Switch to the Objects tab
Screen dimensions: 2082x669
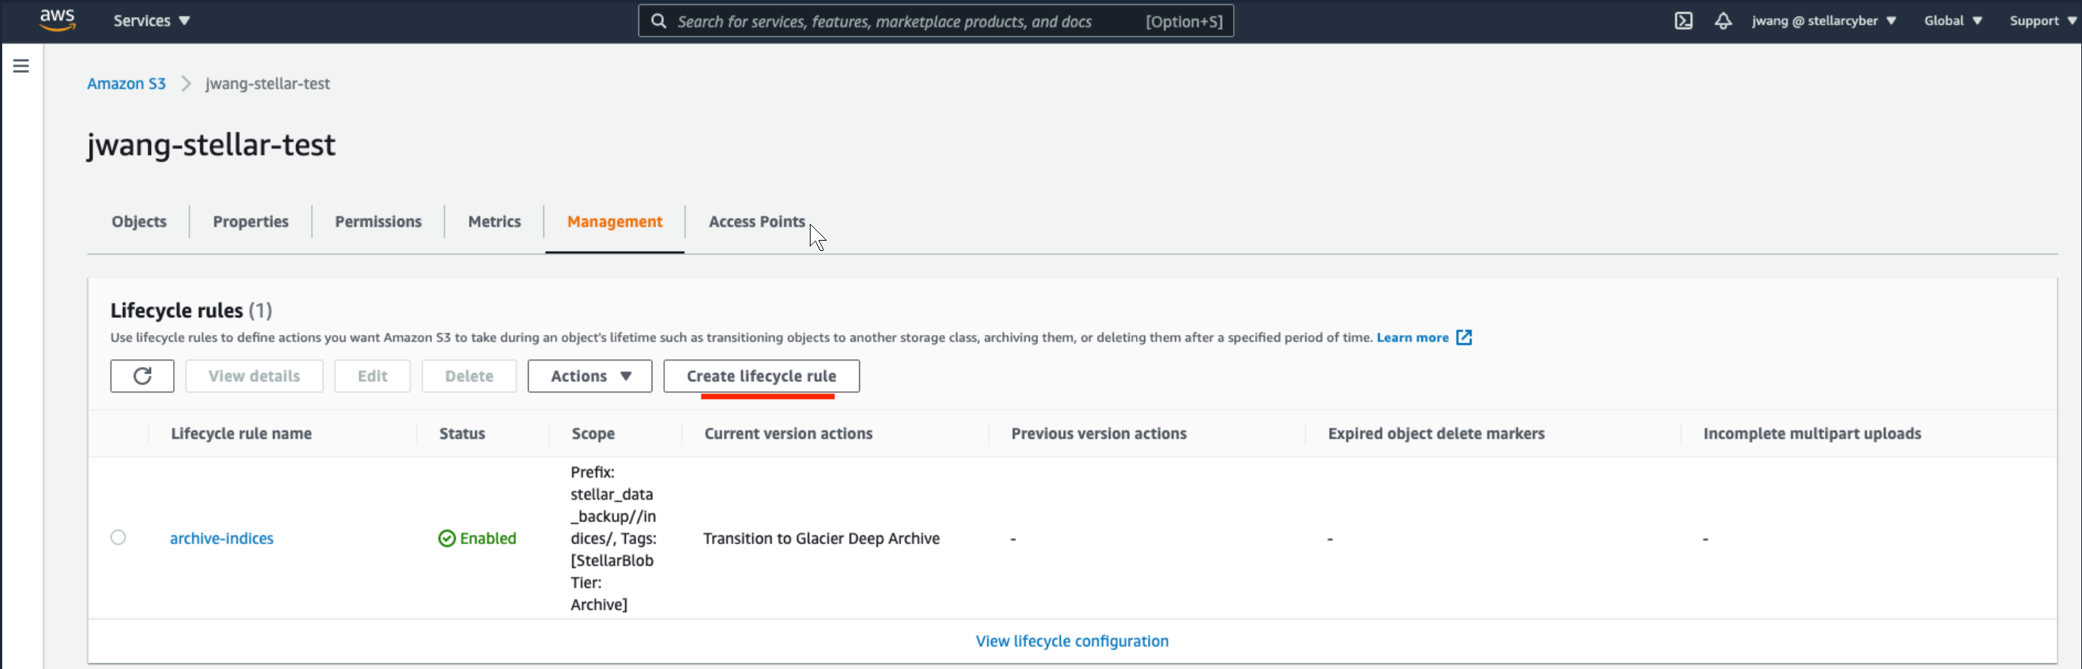click(x=139, y=222)
